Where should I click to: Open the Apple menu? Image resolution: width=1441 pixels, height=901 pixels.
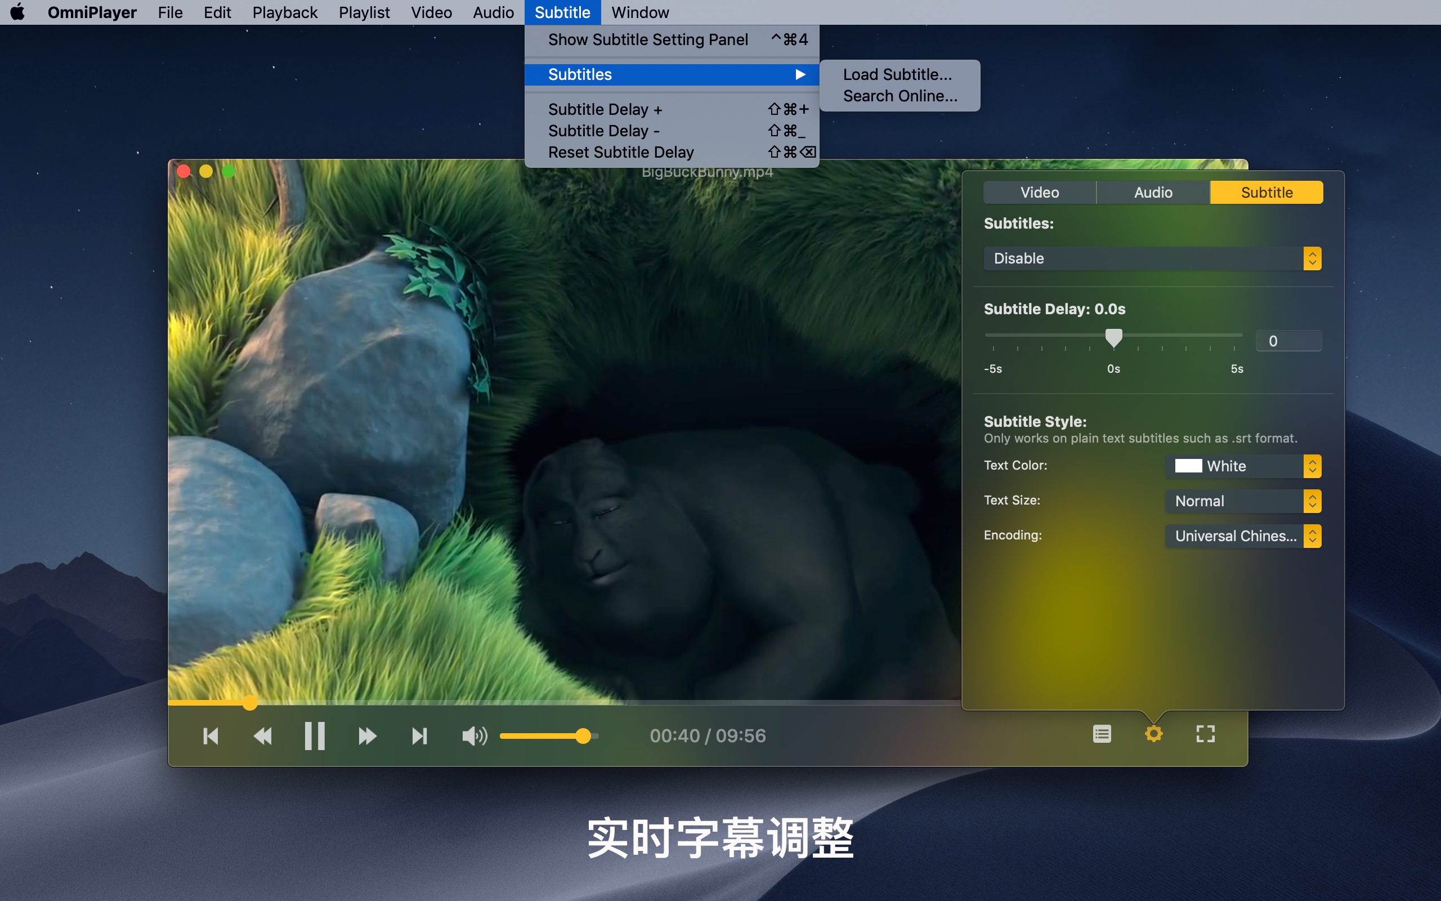(x=18, y=12)
